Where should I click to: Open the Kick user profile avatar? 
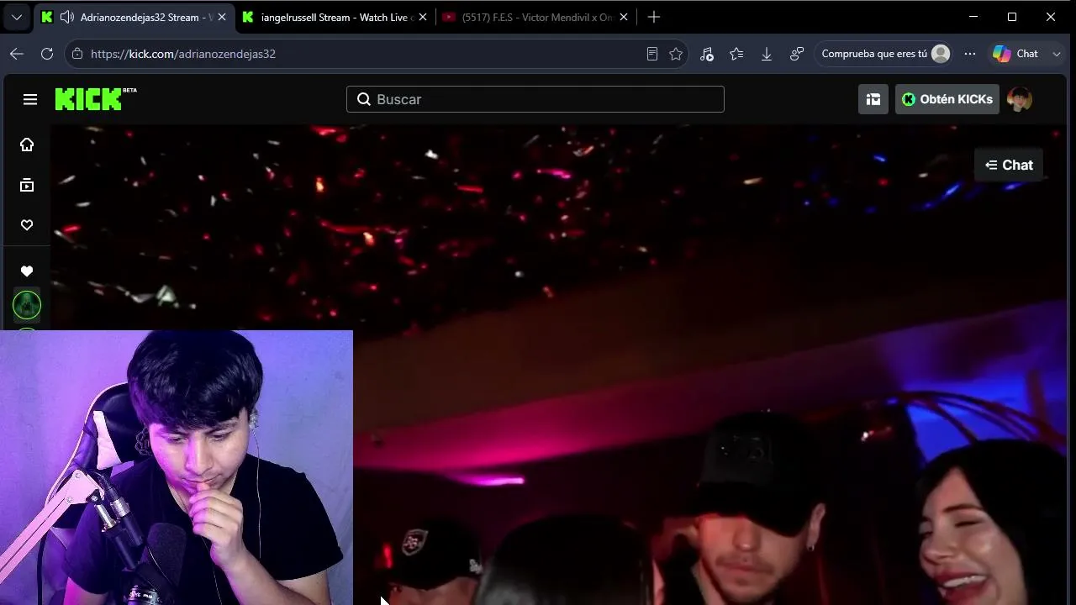(1020, 99)
